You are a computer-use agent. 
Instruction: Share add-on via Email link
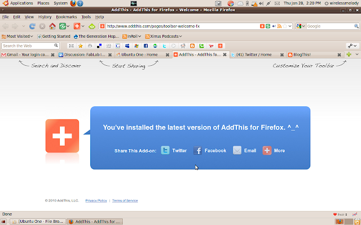coord(244,150)
